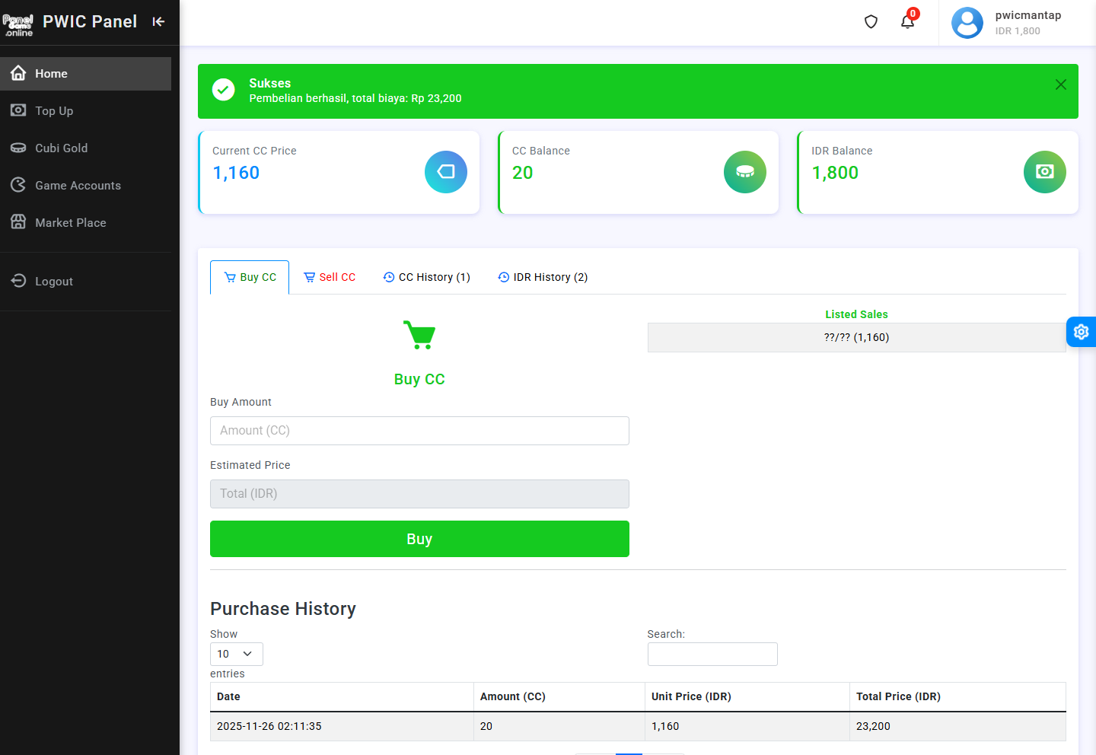1096x755 pixels.
Task: Expand the Show entries dropdown
Action: point(236,654)
